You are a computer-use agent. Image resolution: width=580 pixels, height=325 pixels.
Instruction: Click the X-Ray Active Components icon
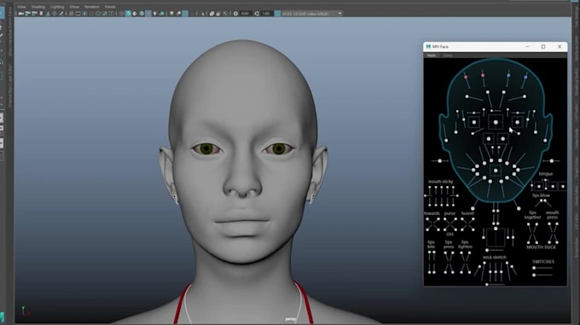pos(218,14)
